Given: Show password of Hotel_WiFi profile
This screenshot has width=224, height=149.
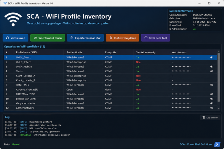Looking at the screenshot, I should point(211,85).
